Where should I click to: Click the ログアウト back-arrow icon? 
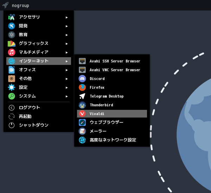coord(12,108)
